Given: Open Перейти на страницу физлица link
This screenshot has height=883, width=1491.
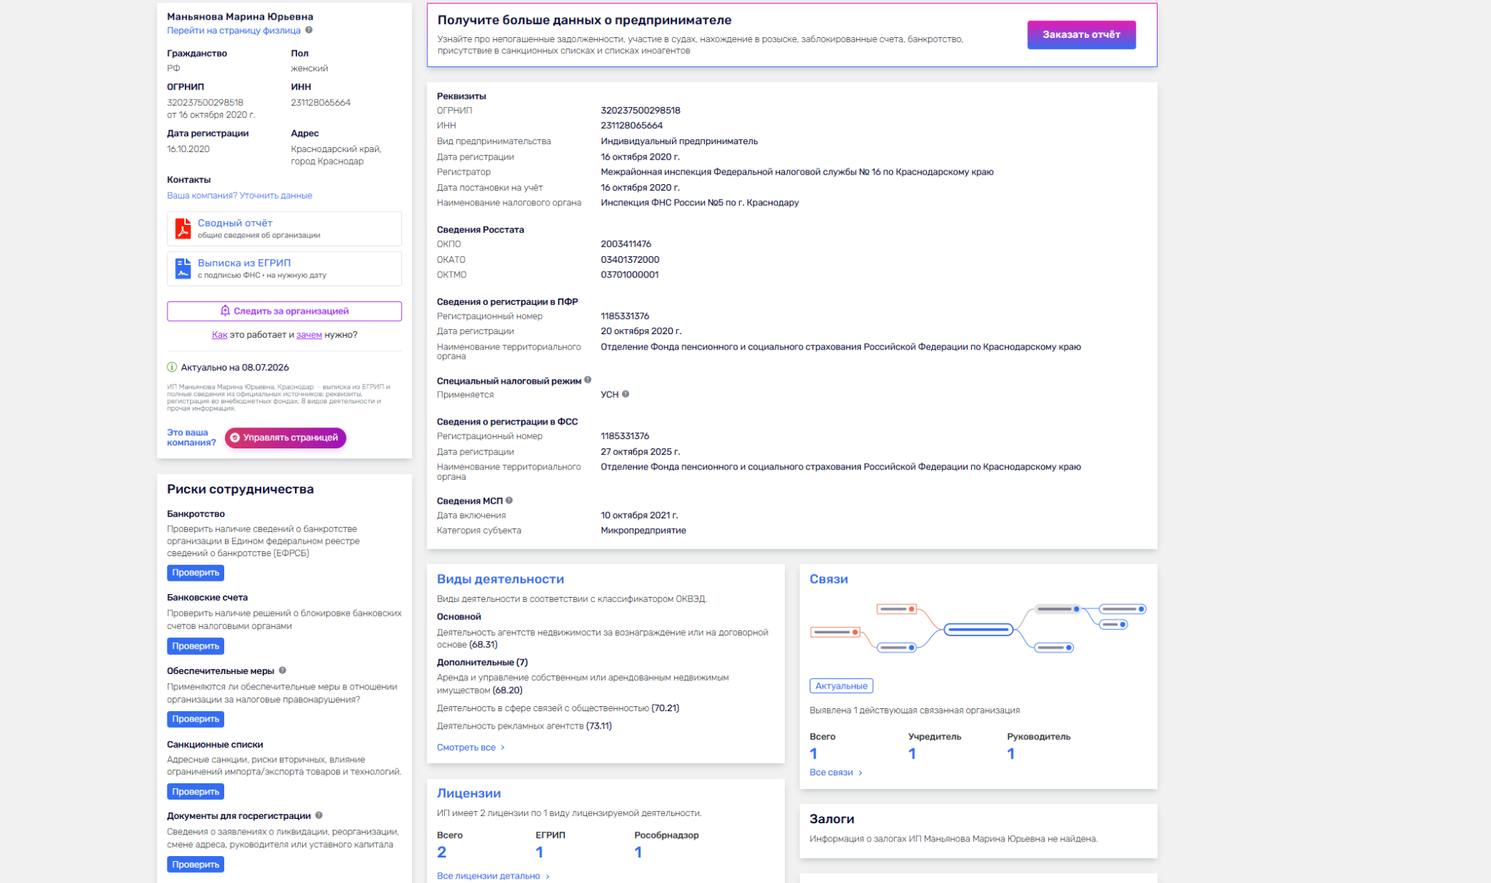Looking at the screenshot, I should (x=234, y=31).
